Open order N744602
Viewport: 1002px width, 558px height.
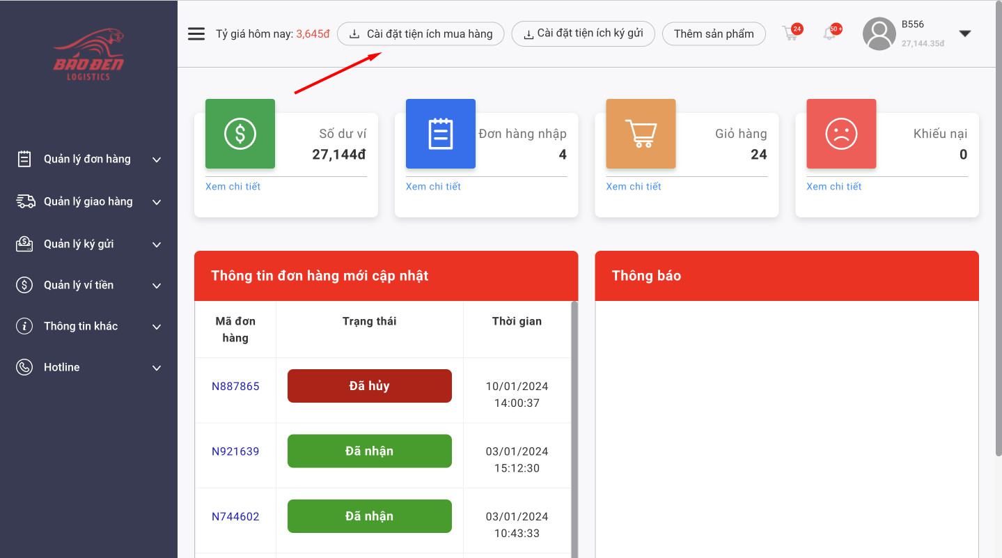pos(235,517)
